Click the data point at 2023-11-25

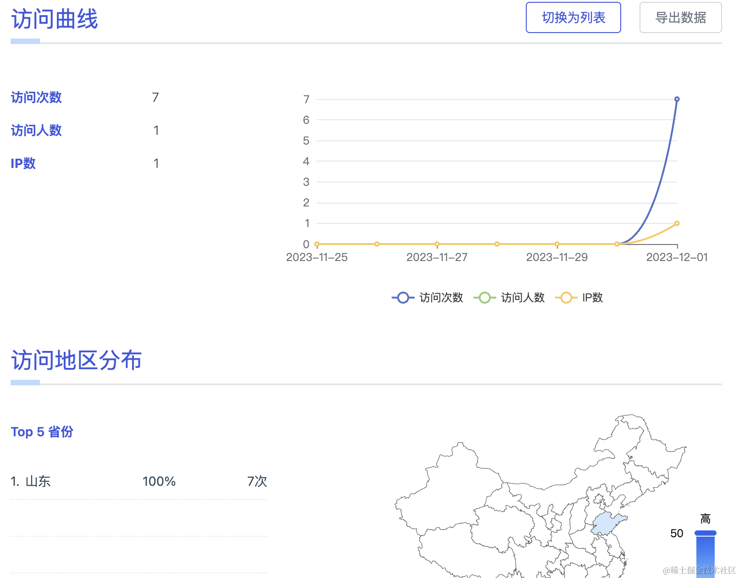tap(317, 244)
